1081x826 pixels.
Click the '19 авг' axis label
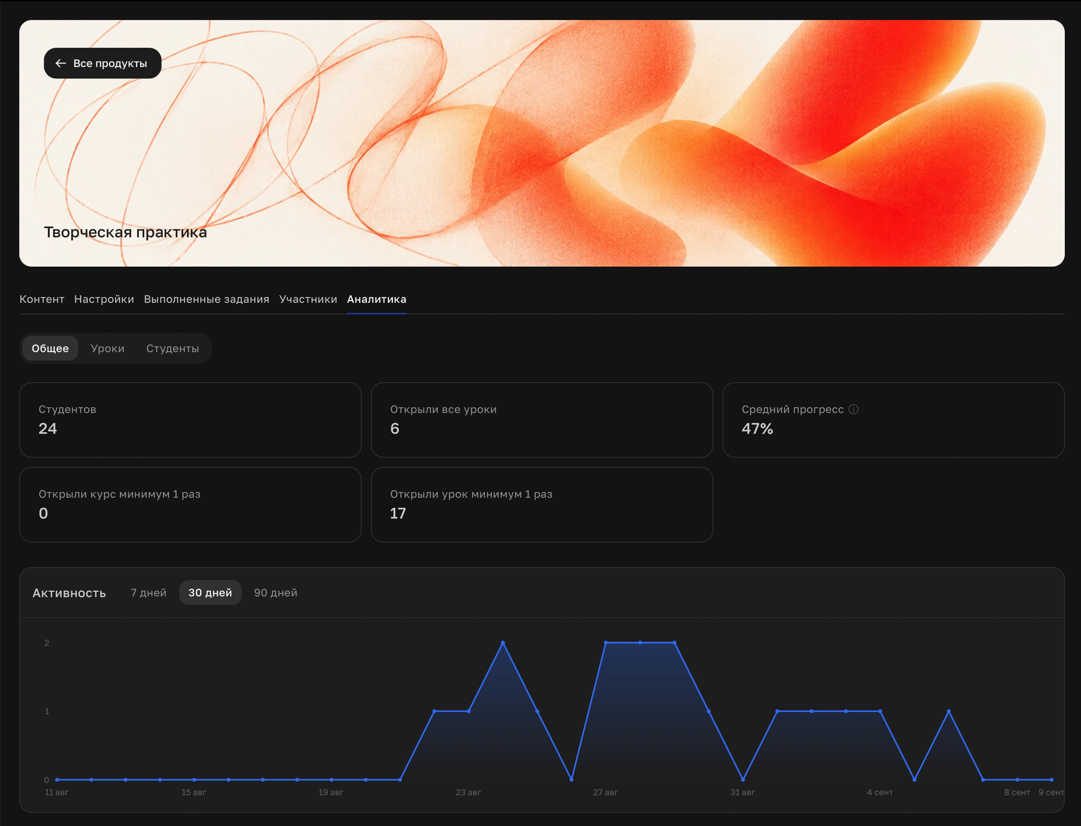click(331, 792)
